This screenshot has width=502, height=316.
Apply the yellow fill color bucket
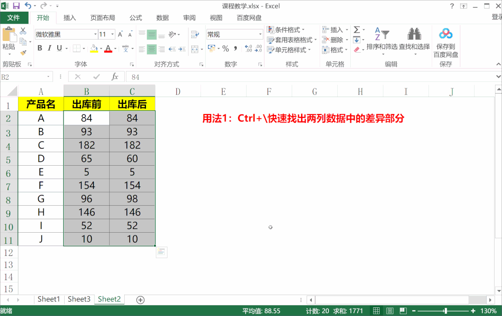(94, 48)
